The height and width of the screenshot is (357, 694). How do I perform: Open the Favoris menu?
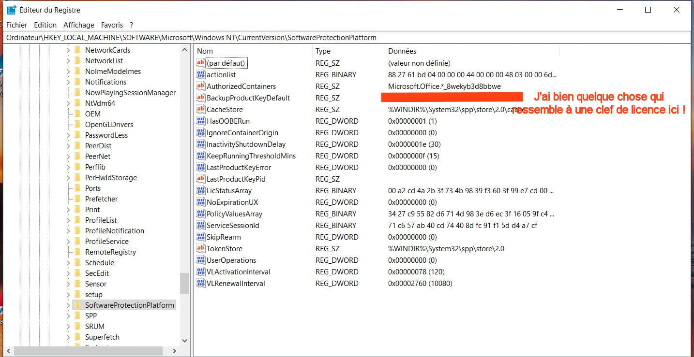point(112,25)
